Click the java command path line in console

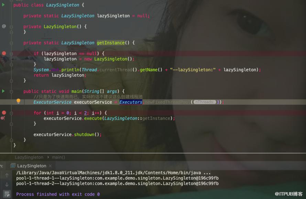[x=113, y=173]
